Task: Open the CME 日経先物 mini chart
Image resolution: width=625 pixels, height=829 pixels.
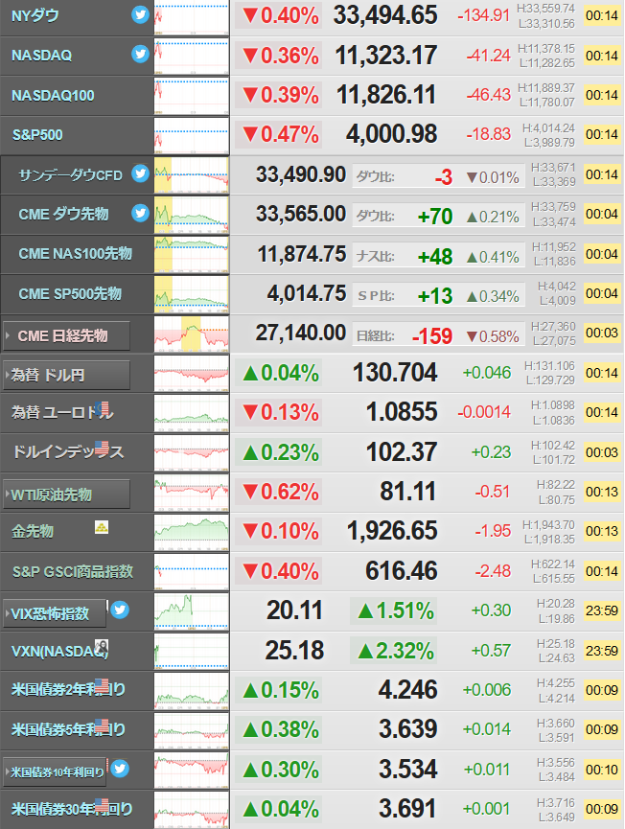Action: click(192, 334)
